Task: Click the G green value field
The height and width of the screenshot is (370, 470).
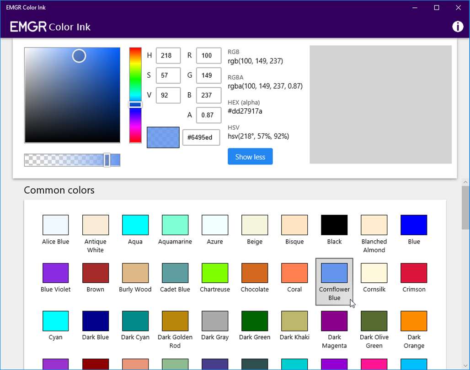Action: (x=208, y=75)
